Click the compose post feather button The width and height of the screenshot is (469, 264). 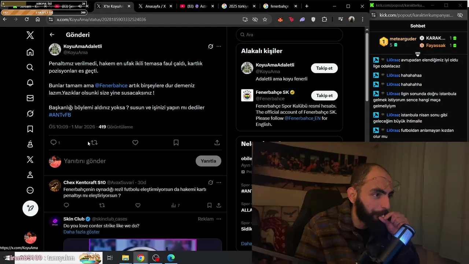(30, 208)
